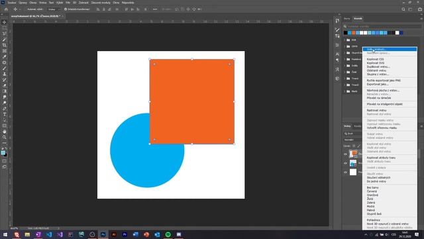424x239 pixels.
Task: Select the Lasso tool
Action: point(5,34)
